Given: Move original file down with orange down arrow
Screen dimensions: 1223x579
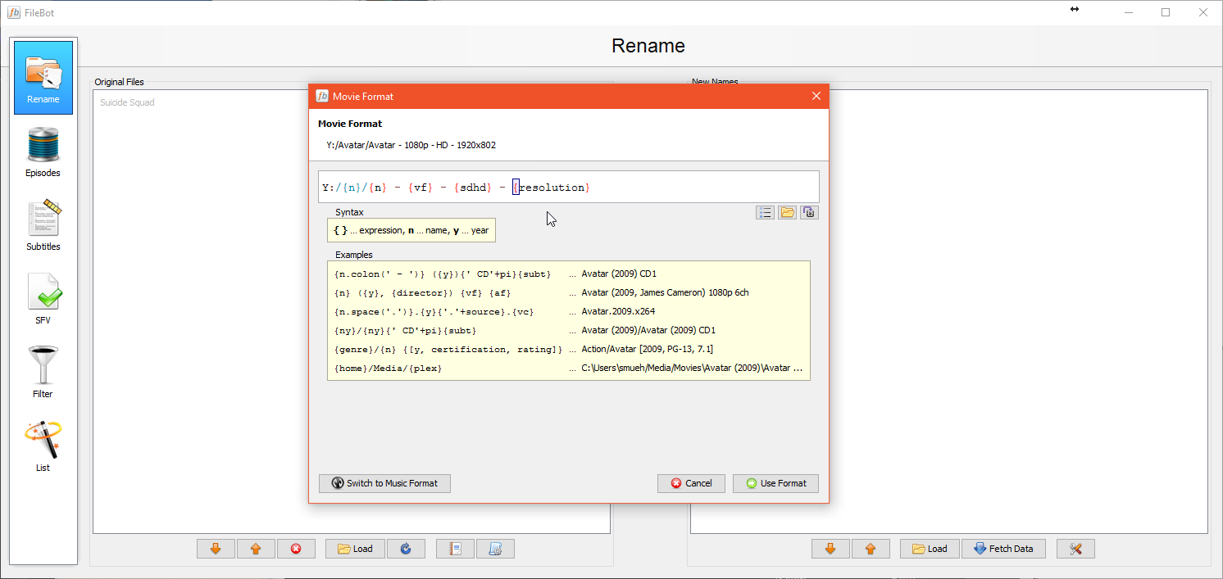Looking at the screenshot, I should 216,549.
